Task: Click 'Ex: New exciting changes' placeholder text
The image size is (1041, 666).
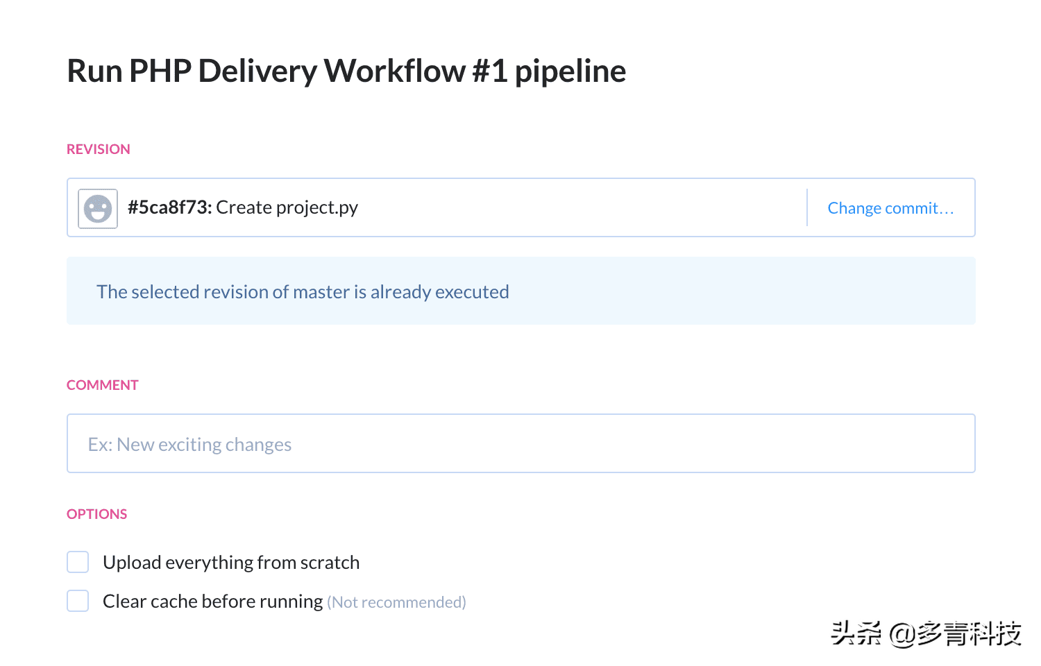Action: tap(189, 445)
